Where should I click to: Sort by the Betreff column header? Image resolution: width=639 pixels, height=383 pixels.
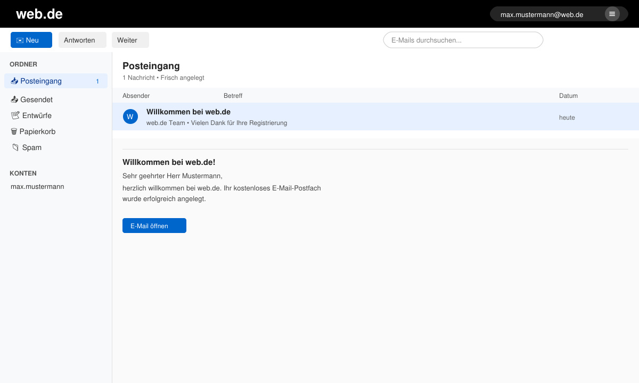(233, 96)
